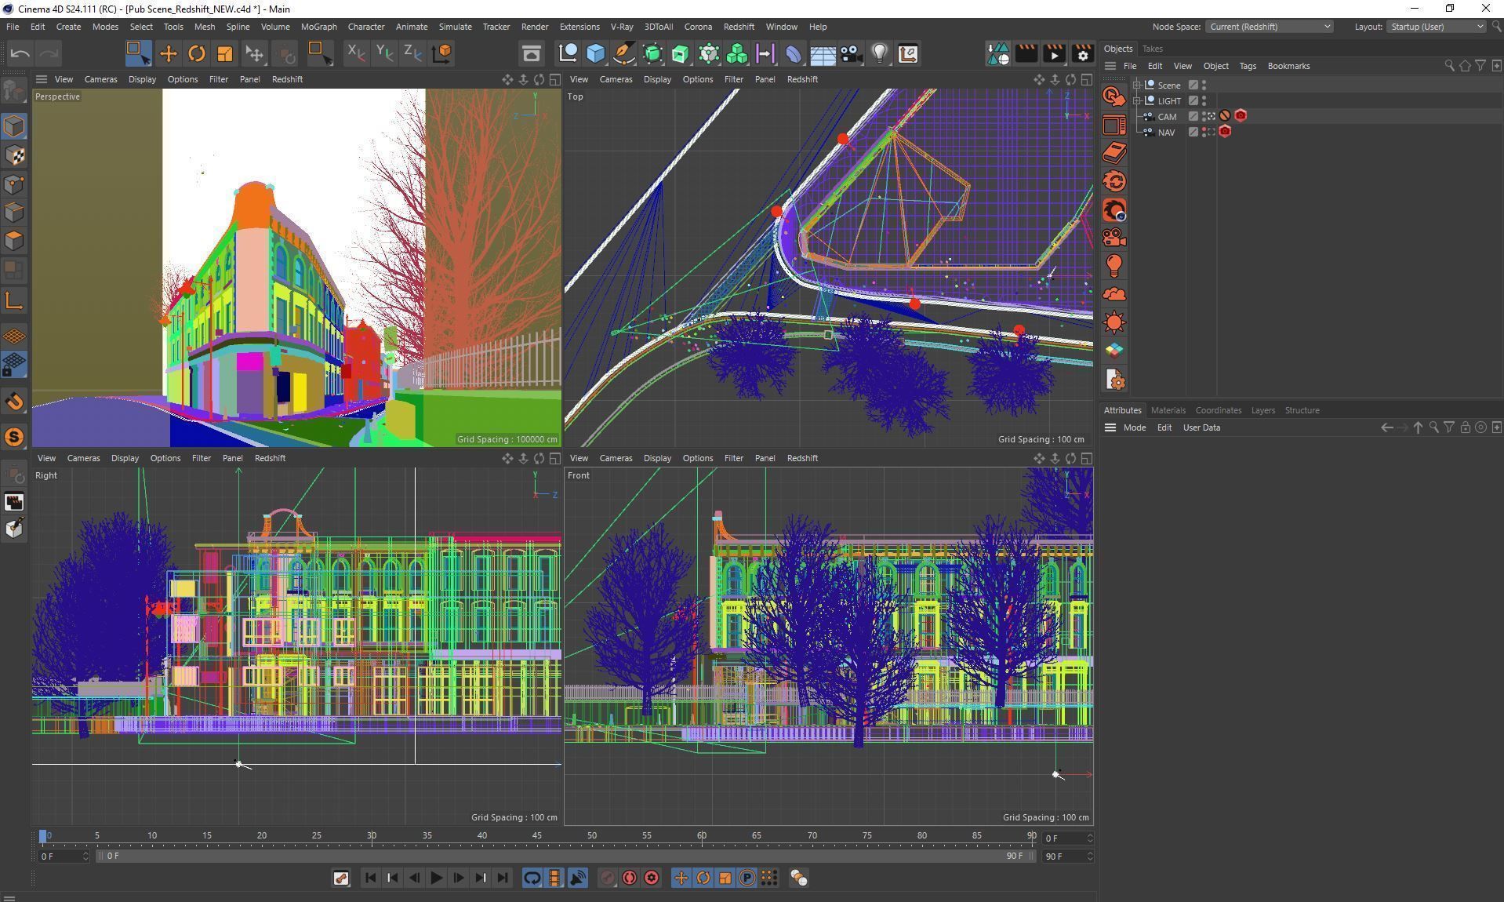Viewport: 1504px width, 902px height.
Task: Expand the Scene object tree
Action: (1136, 85)
